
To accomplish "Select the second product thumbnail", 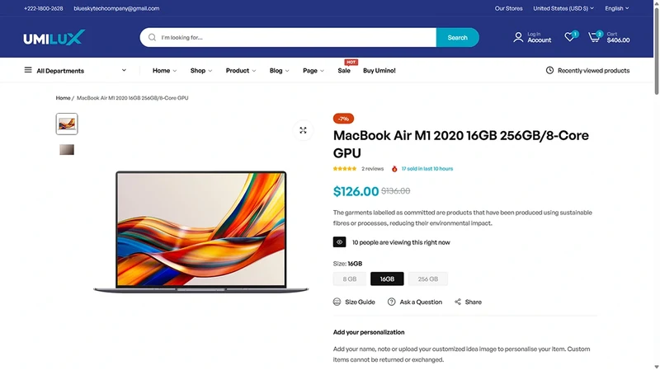I will click(67, 150).
